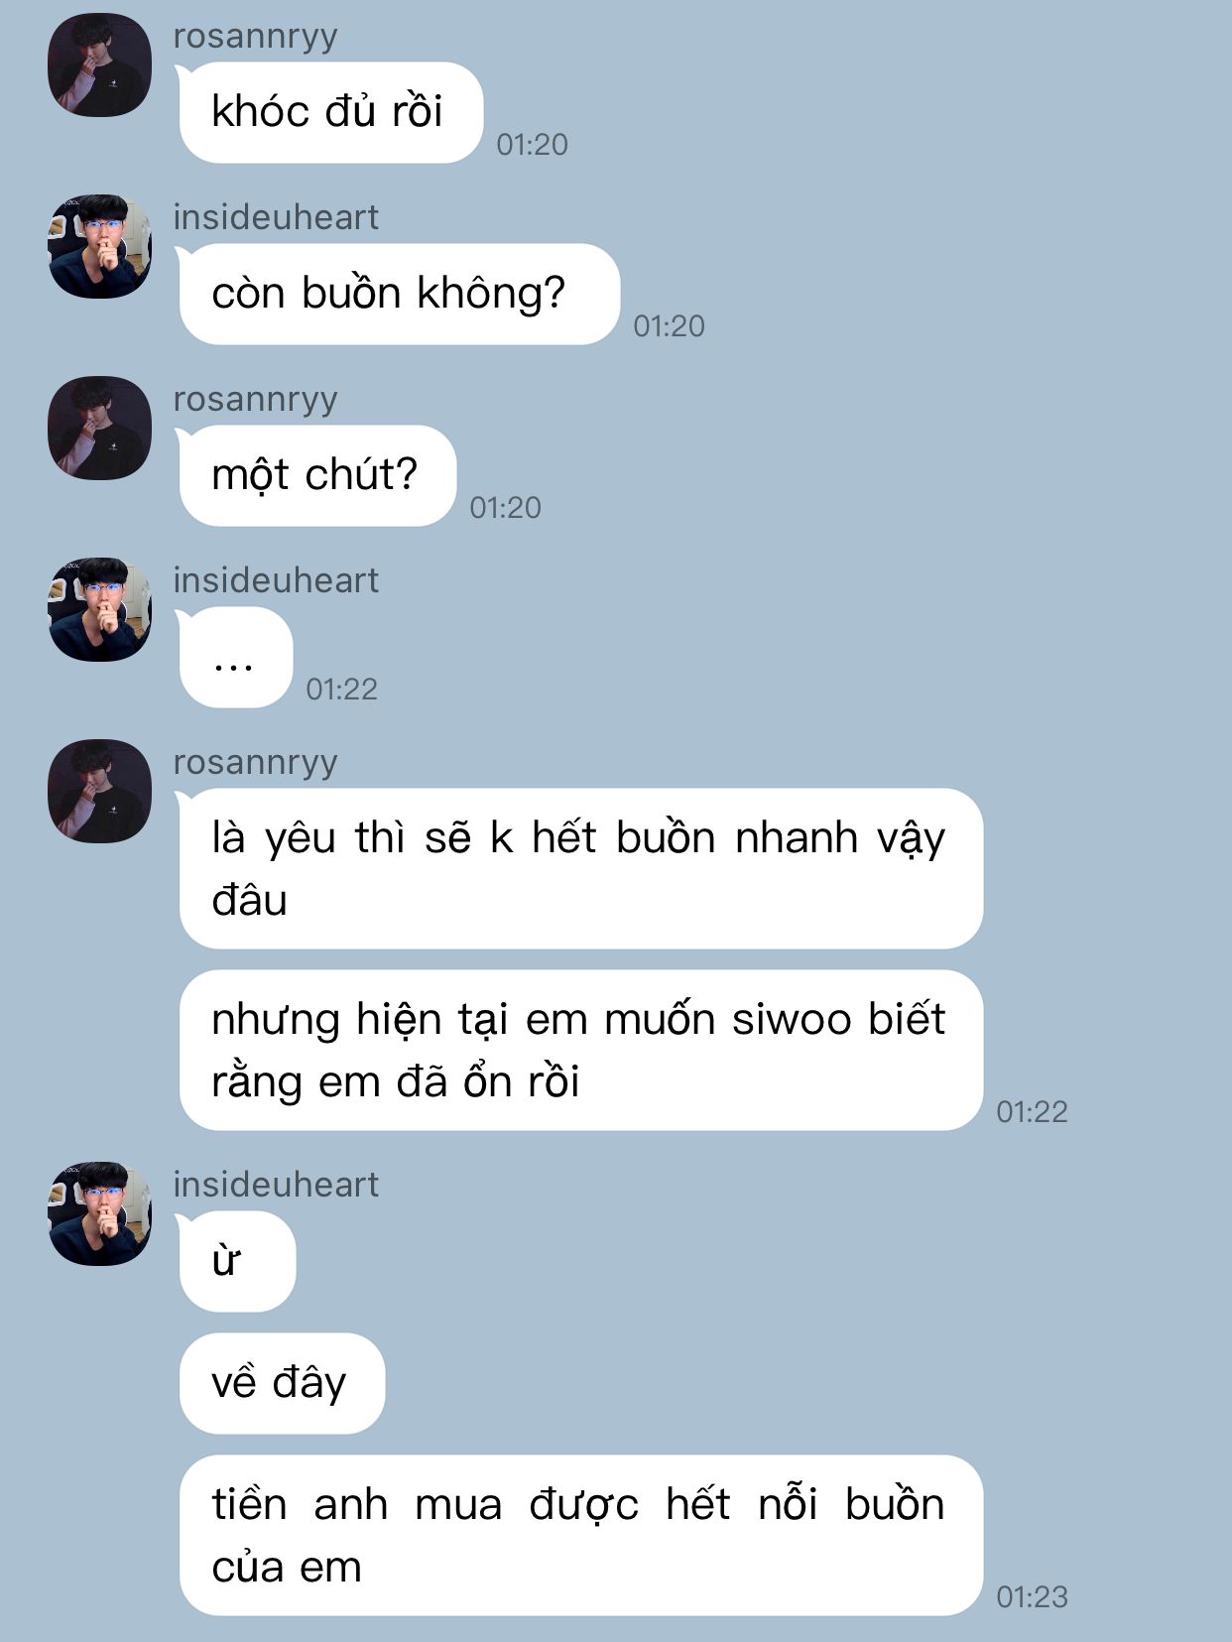
Task: Select the "ừ" message bubble
Action: 237,1261
